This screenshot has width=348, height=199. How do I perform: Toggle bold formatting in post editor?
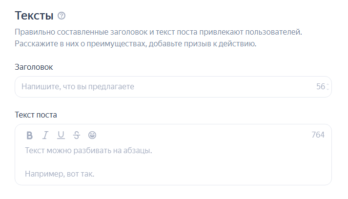point(30,135)
